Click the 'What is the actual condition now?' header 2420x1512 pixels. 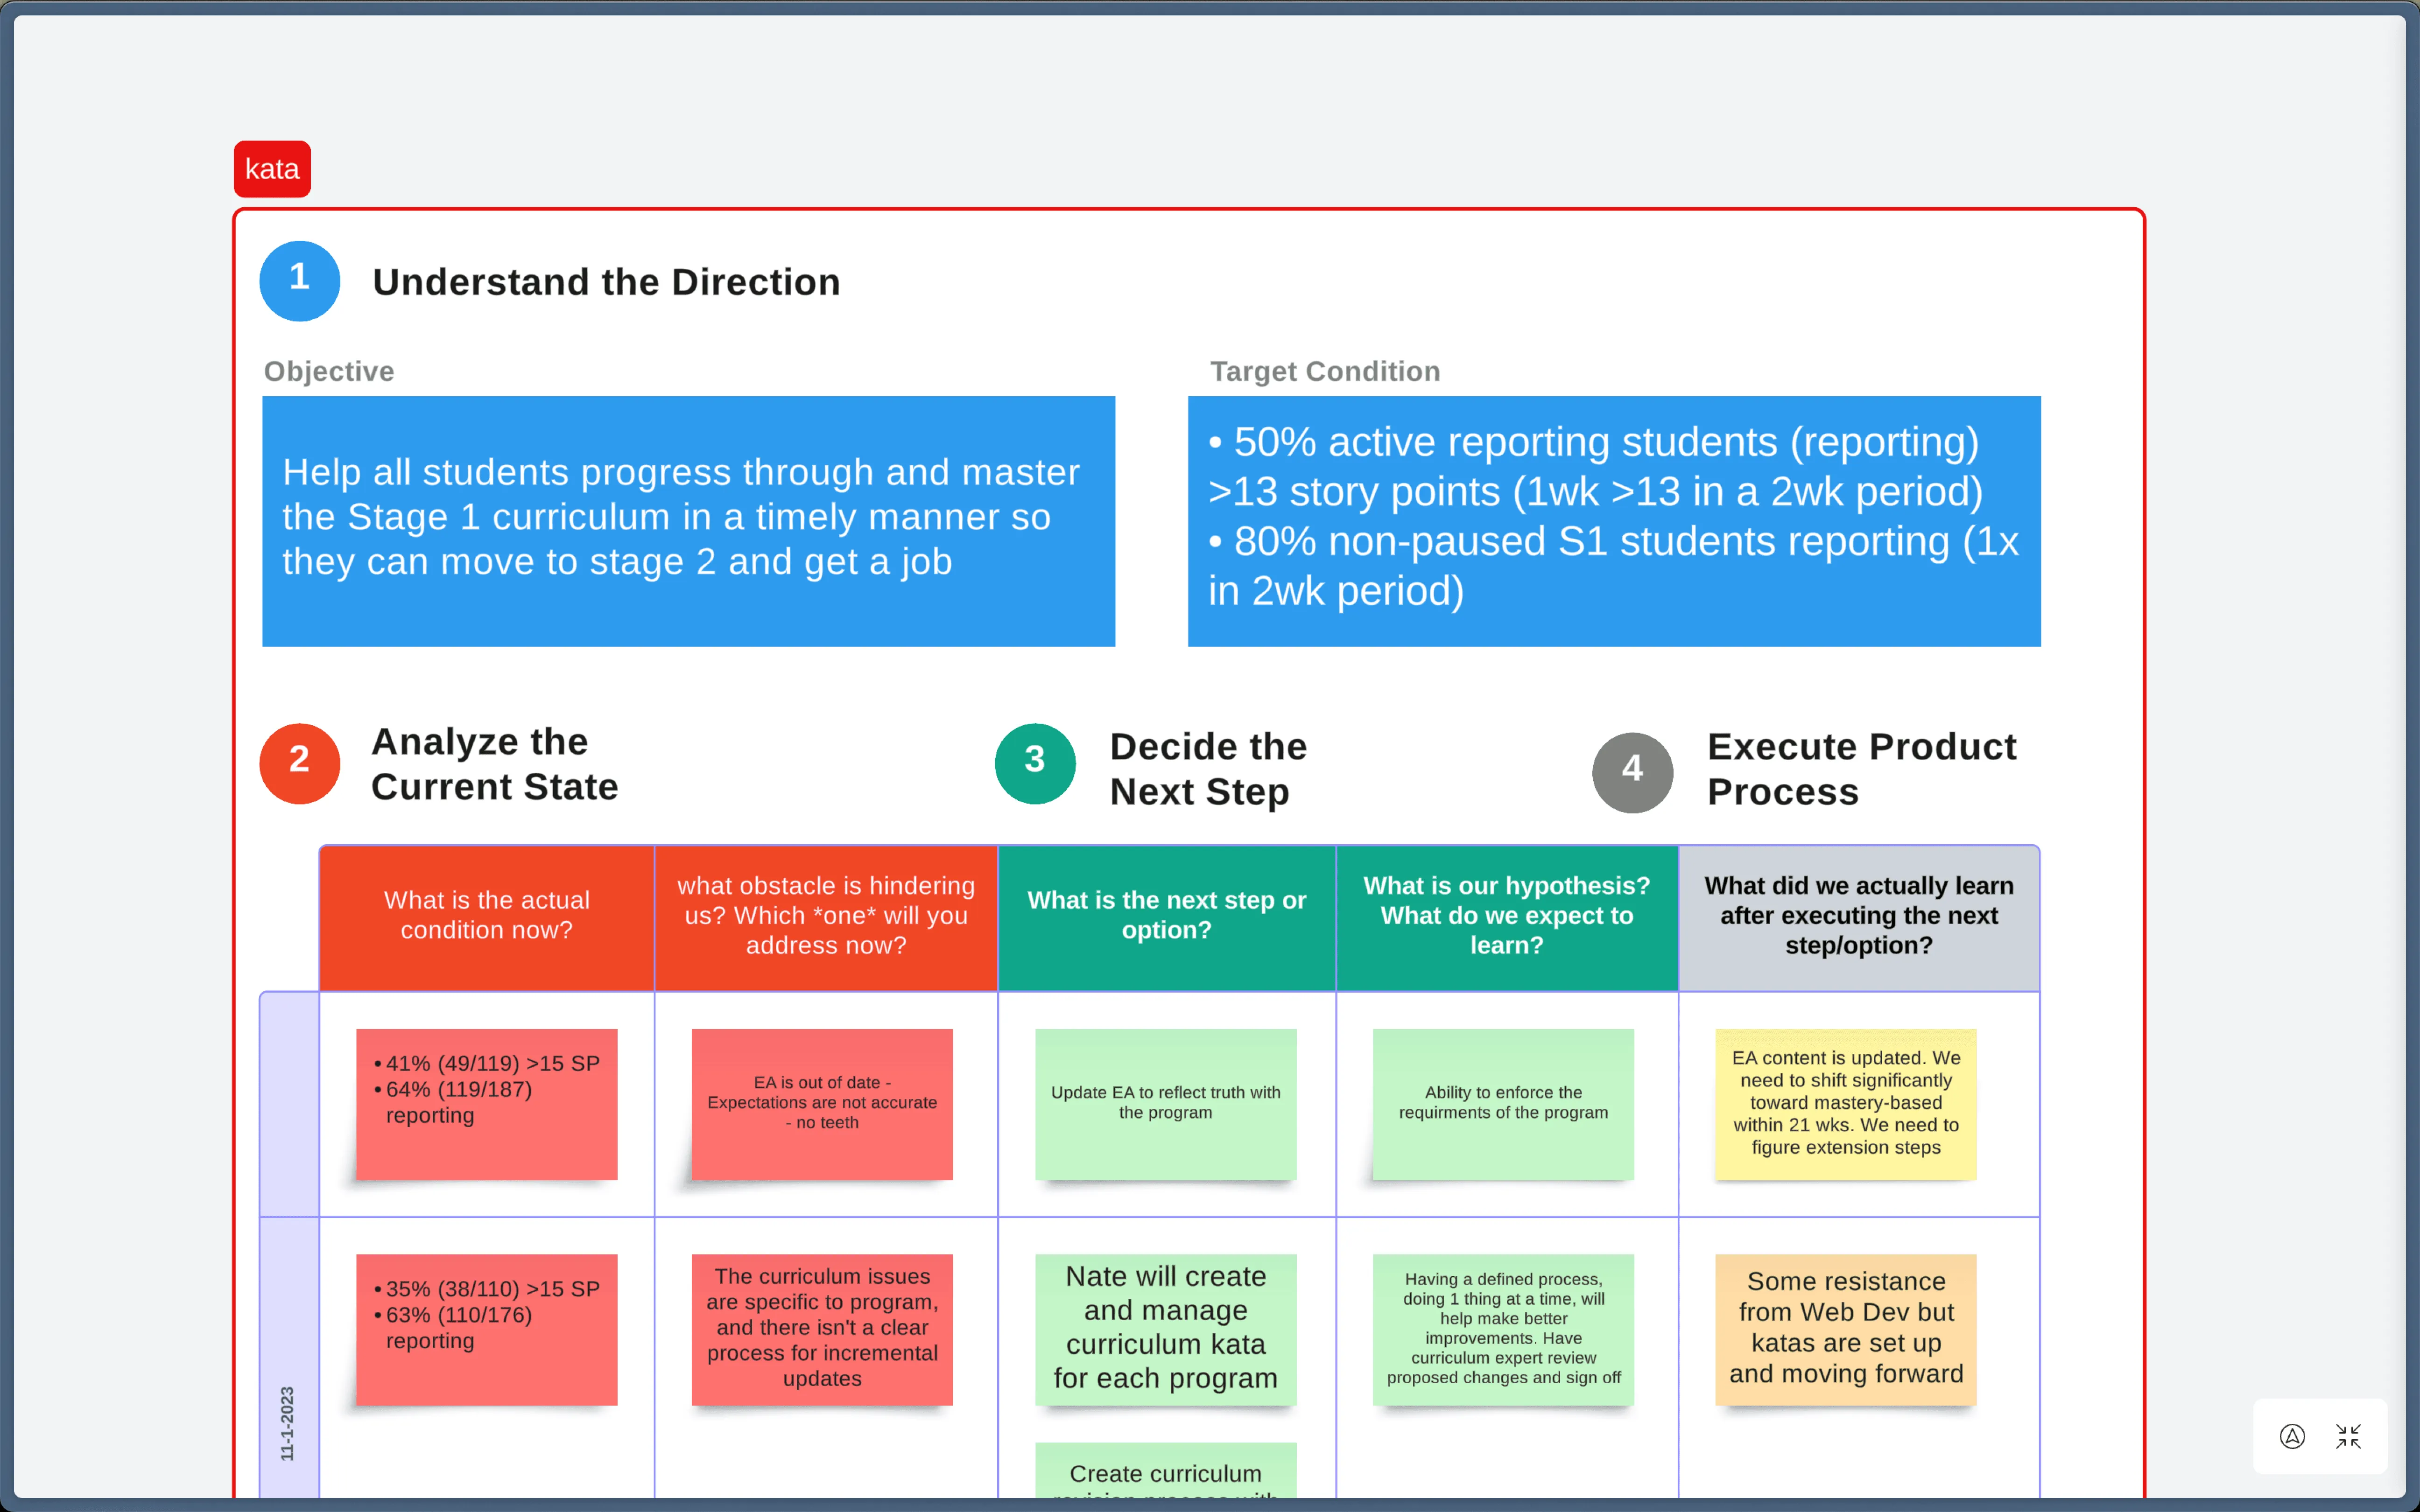pos(487,918)
